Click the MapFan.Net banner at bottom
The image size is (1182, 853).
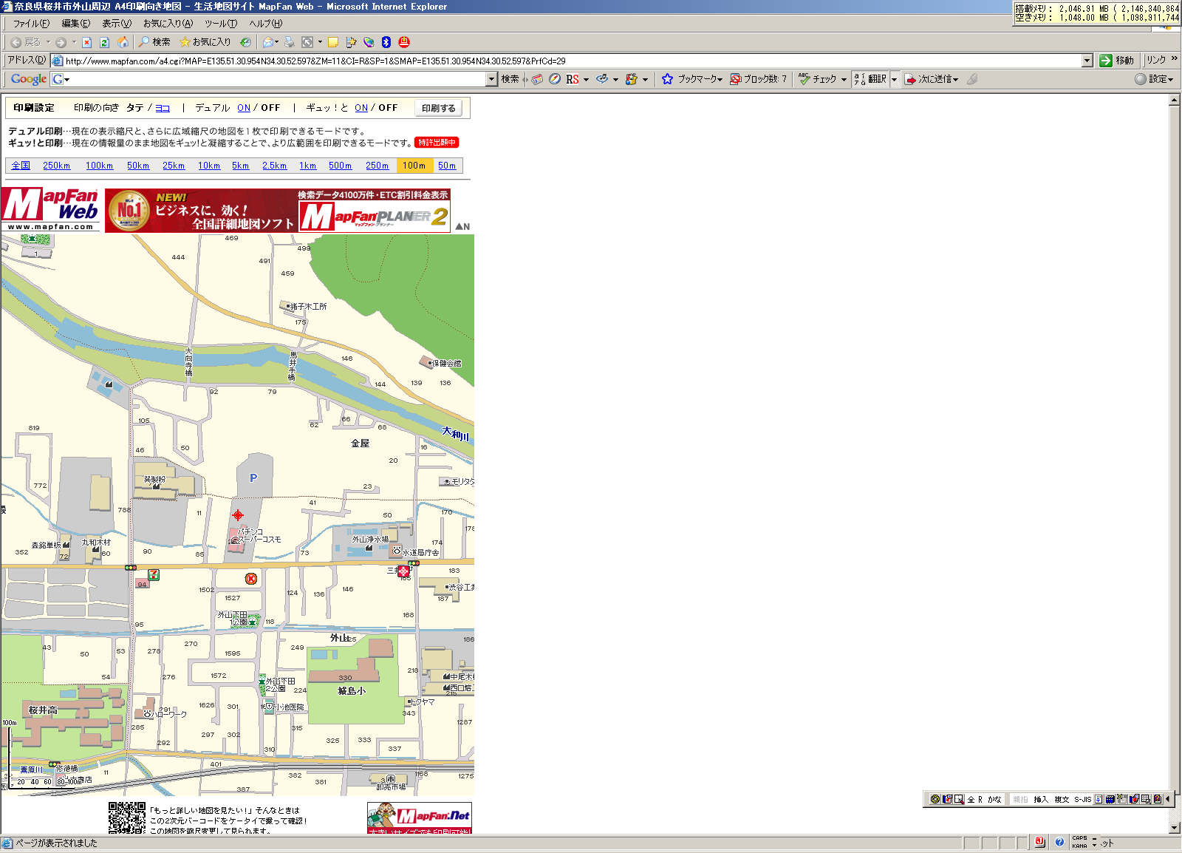(420, 818)
